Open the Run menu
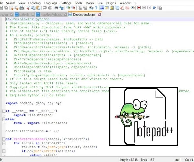 (x=100, y=3)
